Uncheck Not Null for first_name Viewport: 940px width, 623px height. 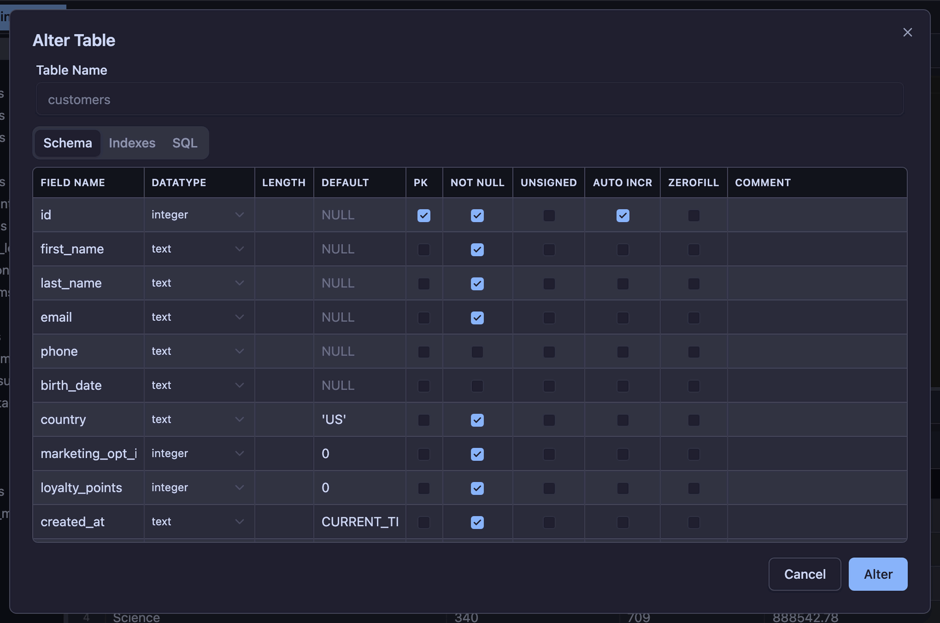click(477, 250)
